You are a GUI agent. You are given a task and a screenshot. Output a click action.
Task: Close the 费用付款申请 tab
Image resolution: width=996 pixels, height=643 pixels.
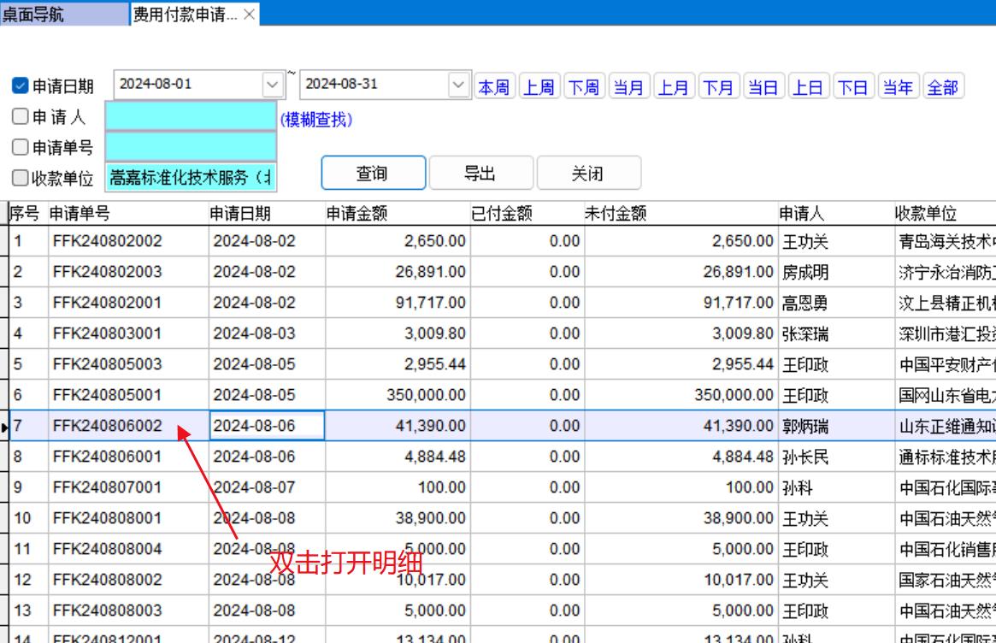(249, 15)
